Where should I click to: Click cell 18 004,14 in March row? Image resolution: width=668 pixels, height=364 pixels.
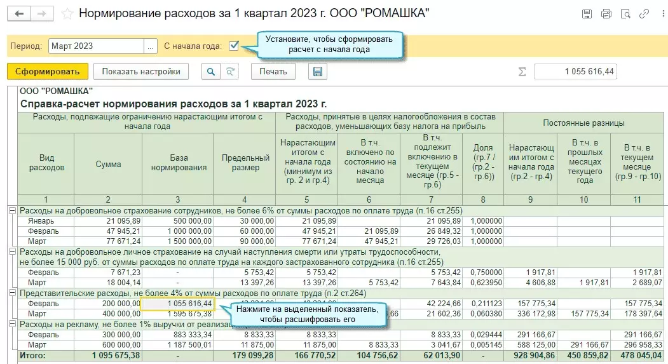coord(108,283)
